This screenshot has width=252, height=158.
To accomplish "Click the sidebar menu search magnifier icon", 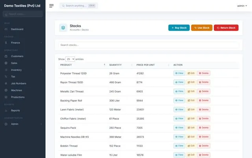I will 6,15.
